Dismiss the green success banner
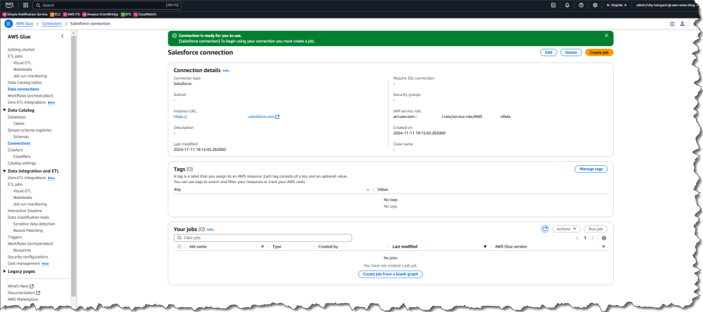 tap(606, 36)
